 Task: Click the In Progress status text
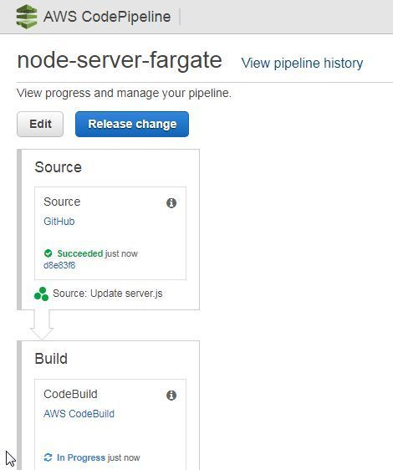click(x=81, y=457)
